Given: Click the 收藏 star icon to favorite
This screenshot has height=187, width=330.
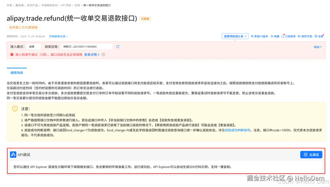Looking at the screenshot, I should (271, 36).
